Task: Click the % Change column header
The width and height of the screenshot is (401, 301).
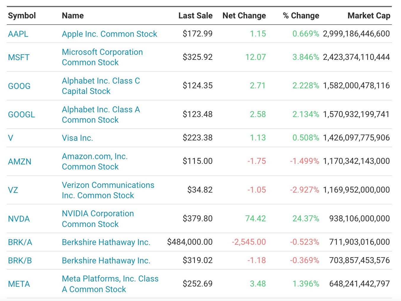Action: tap(301, 16)
